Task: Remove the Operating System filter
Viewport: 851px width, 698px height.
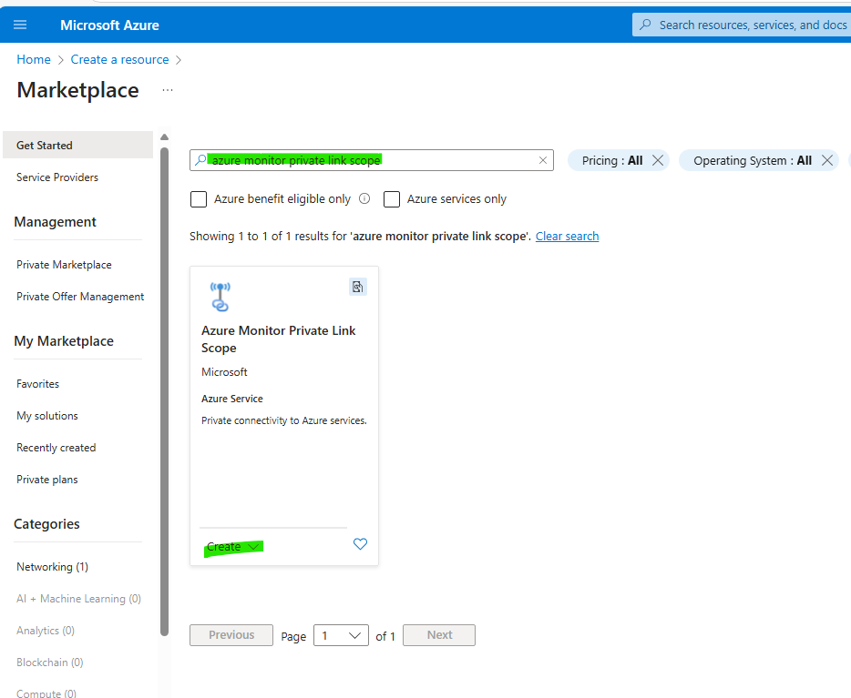Action: pyautogui.click(x=826, y=160)
